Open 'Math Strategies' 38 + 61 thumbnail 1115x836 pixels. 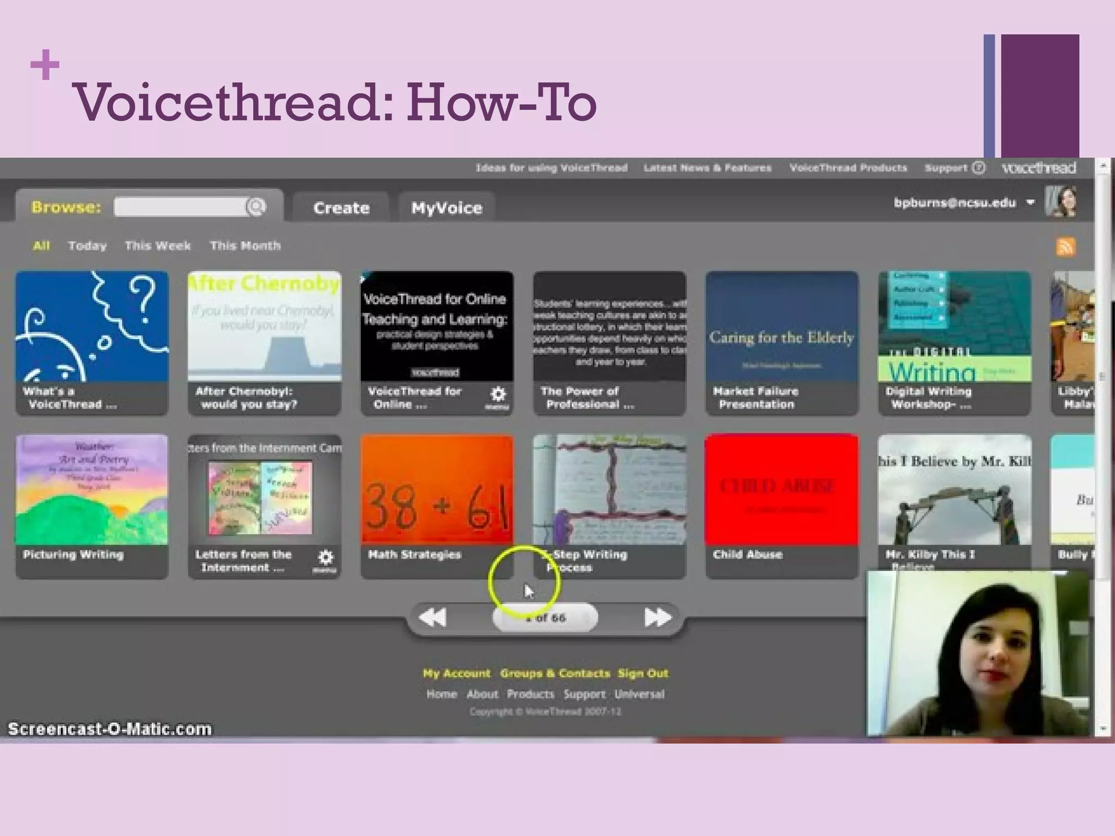(x=437, y=490)
